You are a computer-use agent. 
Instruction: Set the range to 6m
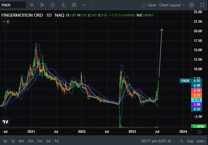(x=21, y=141)
